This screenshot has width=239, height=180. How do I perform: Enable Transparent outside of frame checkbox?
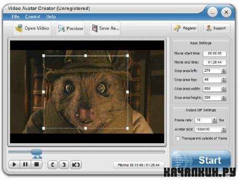pos(178,138)
